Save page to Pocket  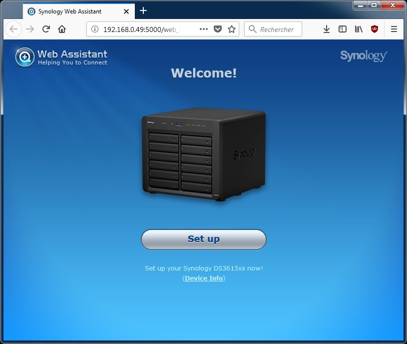click(x=218, y=29)
